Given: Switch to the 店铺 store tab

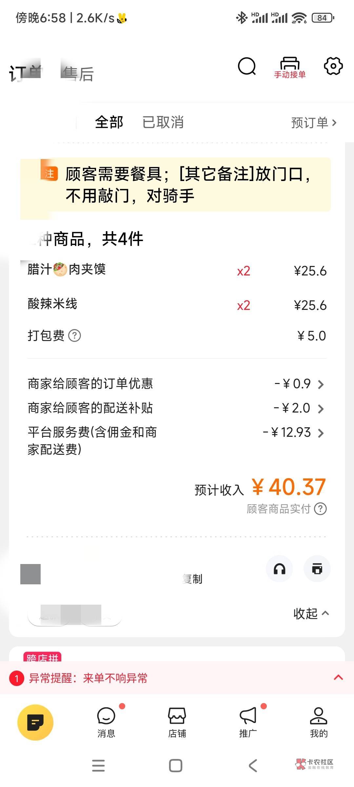Looking at the screenshot, I should click(177, 722).
